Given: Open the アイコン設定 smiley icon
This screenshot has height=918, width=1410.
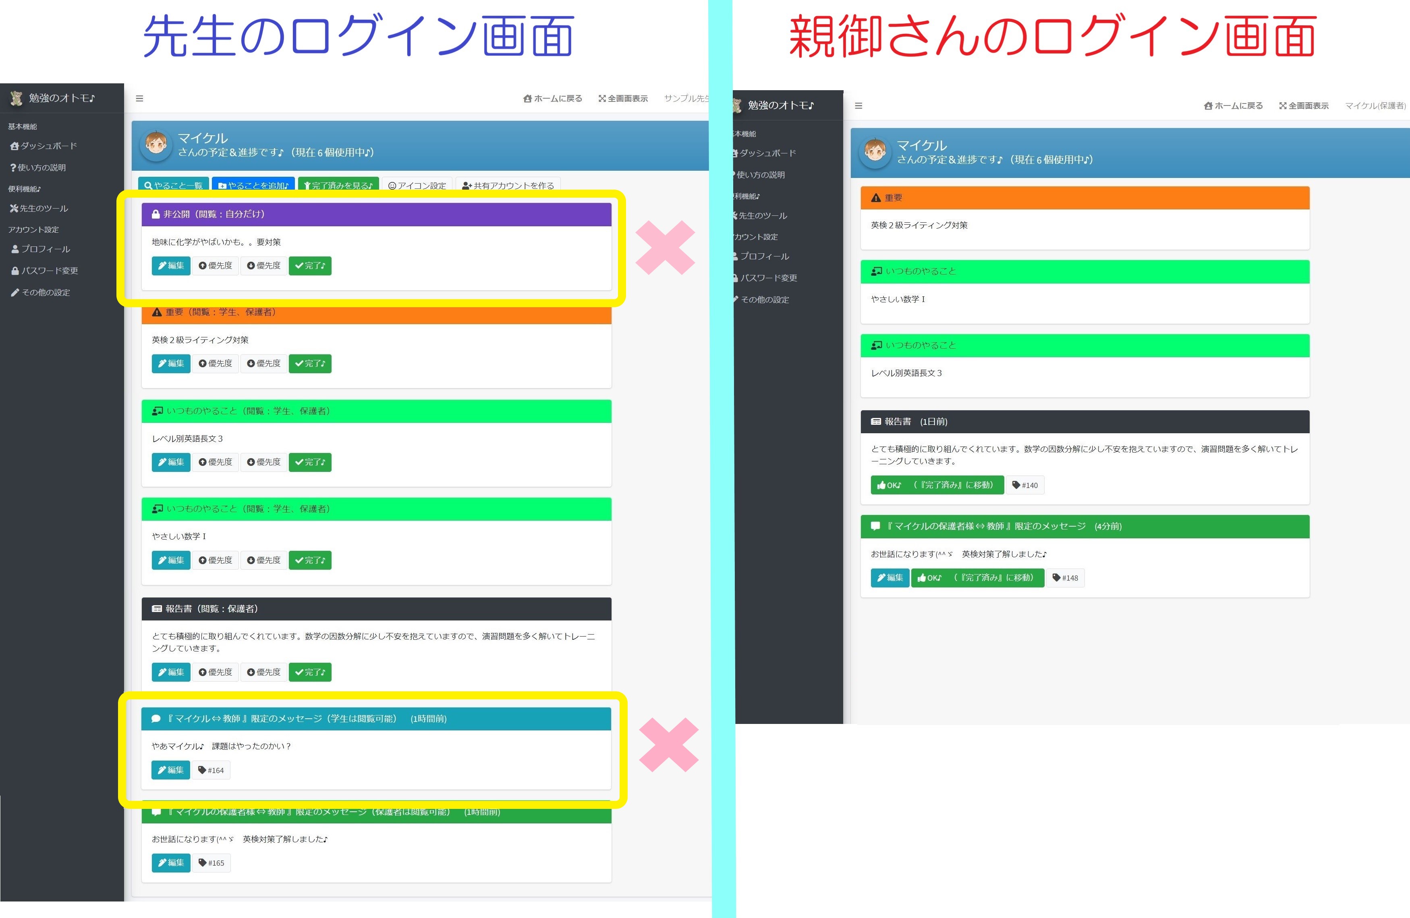Looking at the screenshot, I should (392, 185).
